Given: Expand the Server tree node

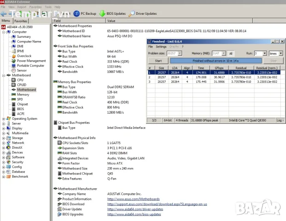Looking at the screenshot, I should (4, 124).
